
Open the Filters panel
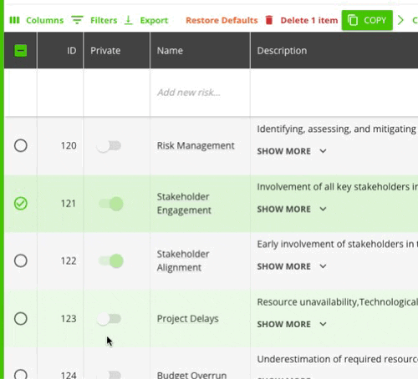click(x=104, y=20)
